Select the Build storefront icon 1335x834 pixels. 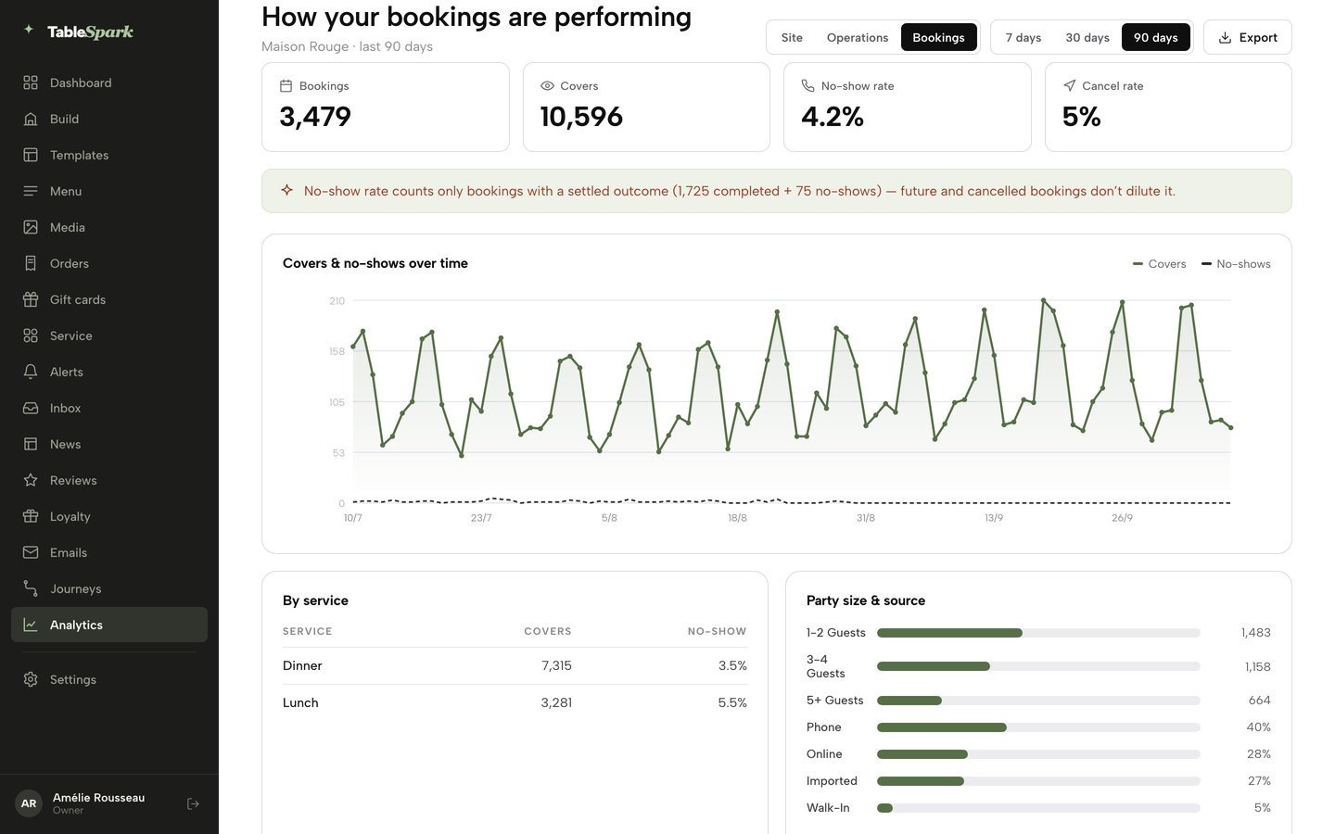point(31,119)
